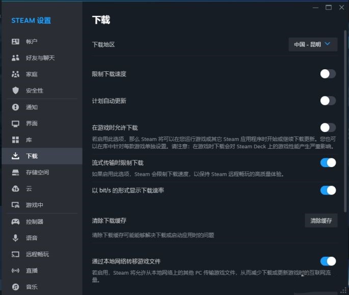Screen dimensions: 349x295
Task: Open the 界面 settings section
Action: pos(42,123)
